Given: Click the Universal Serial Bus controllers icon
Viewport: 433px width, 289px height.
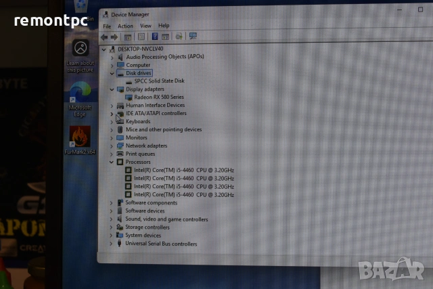Looking at the screenshot, I should click(x=119, y=244).
